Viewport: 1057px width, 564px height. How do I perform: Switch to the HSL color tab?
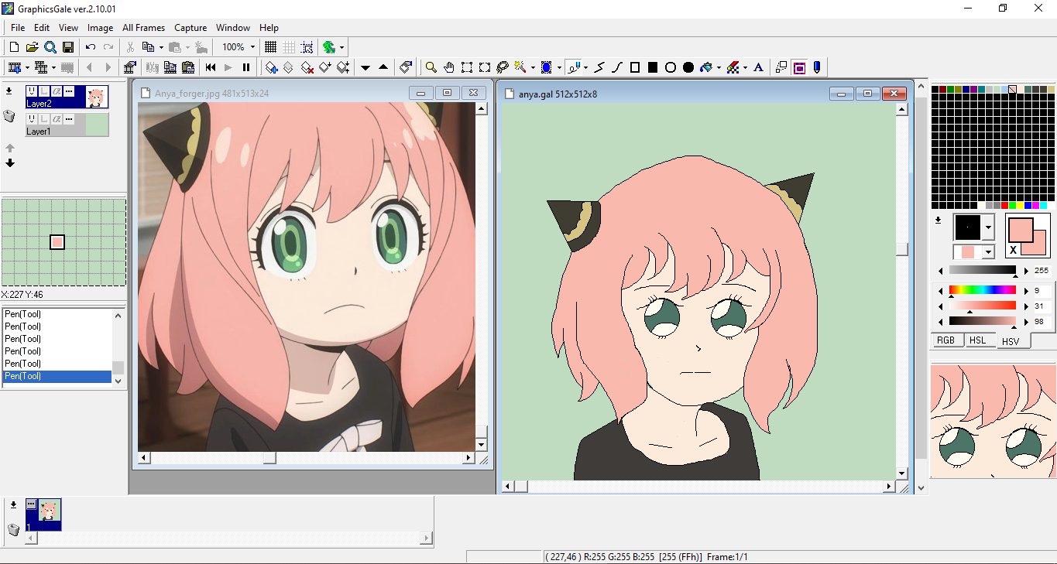(978, 340)
